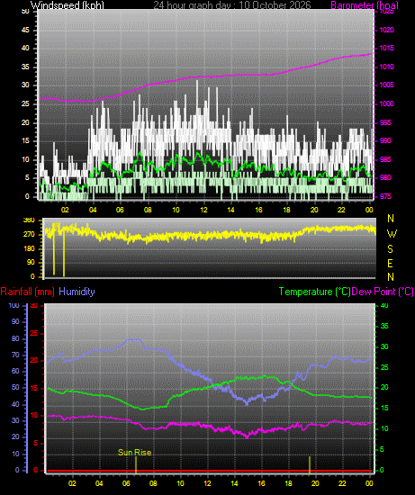The height and width of the screenshot is (495, 415).
Task: Click hour 22 on the bottom chart time axis
Action: 342,483
